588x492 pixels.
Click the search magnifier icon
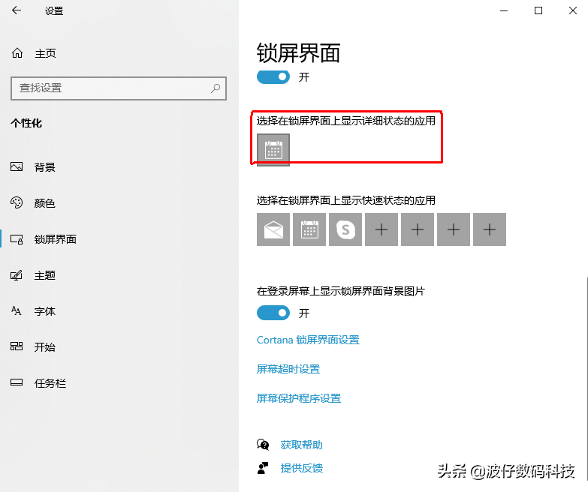[216, 88]
